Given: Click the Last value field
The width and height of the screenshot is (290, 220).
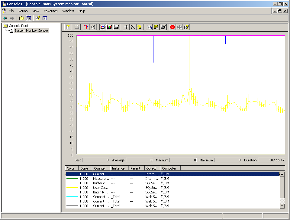Looking at the screenshot, I should (96, 160).
